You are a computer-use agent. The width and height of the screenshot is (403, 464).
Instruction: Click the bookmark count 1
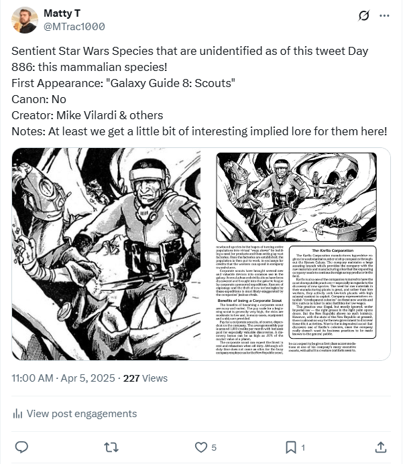coord(303,447)
